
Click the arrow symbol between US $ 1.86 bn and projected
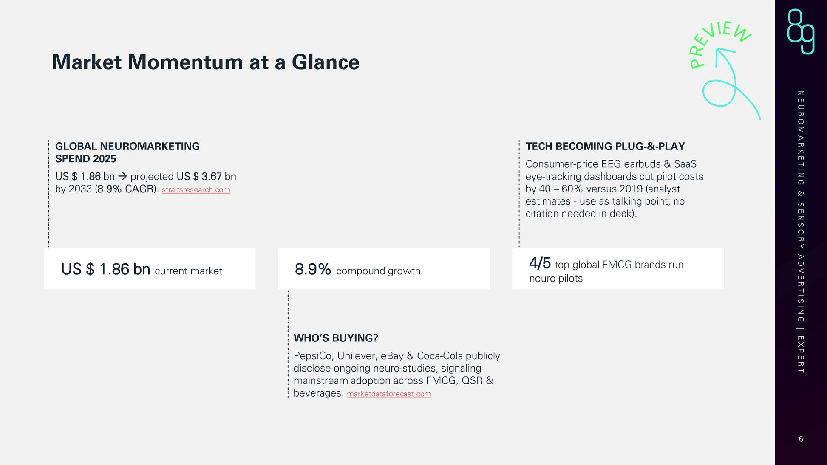[123, 176]
